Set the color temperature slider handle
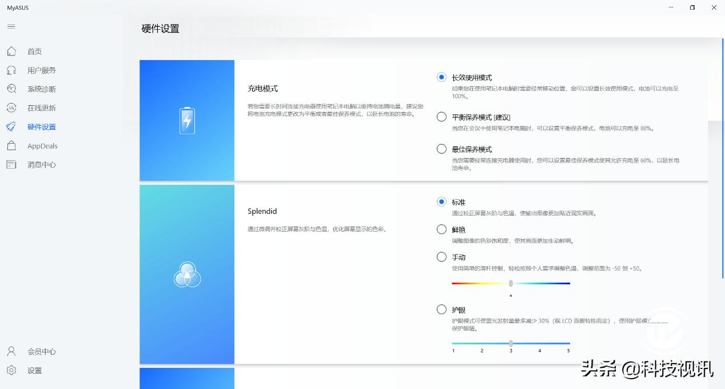 click(x=511, y=283)
